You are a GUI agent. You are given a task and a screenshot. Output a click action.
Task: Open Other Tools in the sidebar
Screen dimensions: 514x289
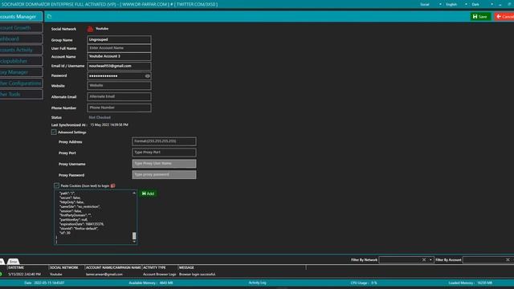pos(21,95)
